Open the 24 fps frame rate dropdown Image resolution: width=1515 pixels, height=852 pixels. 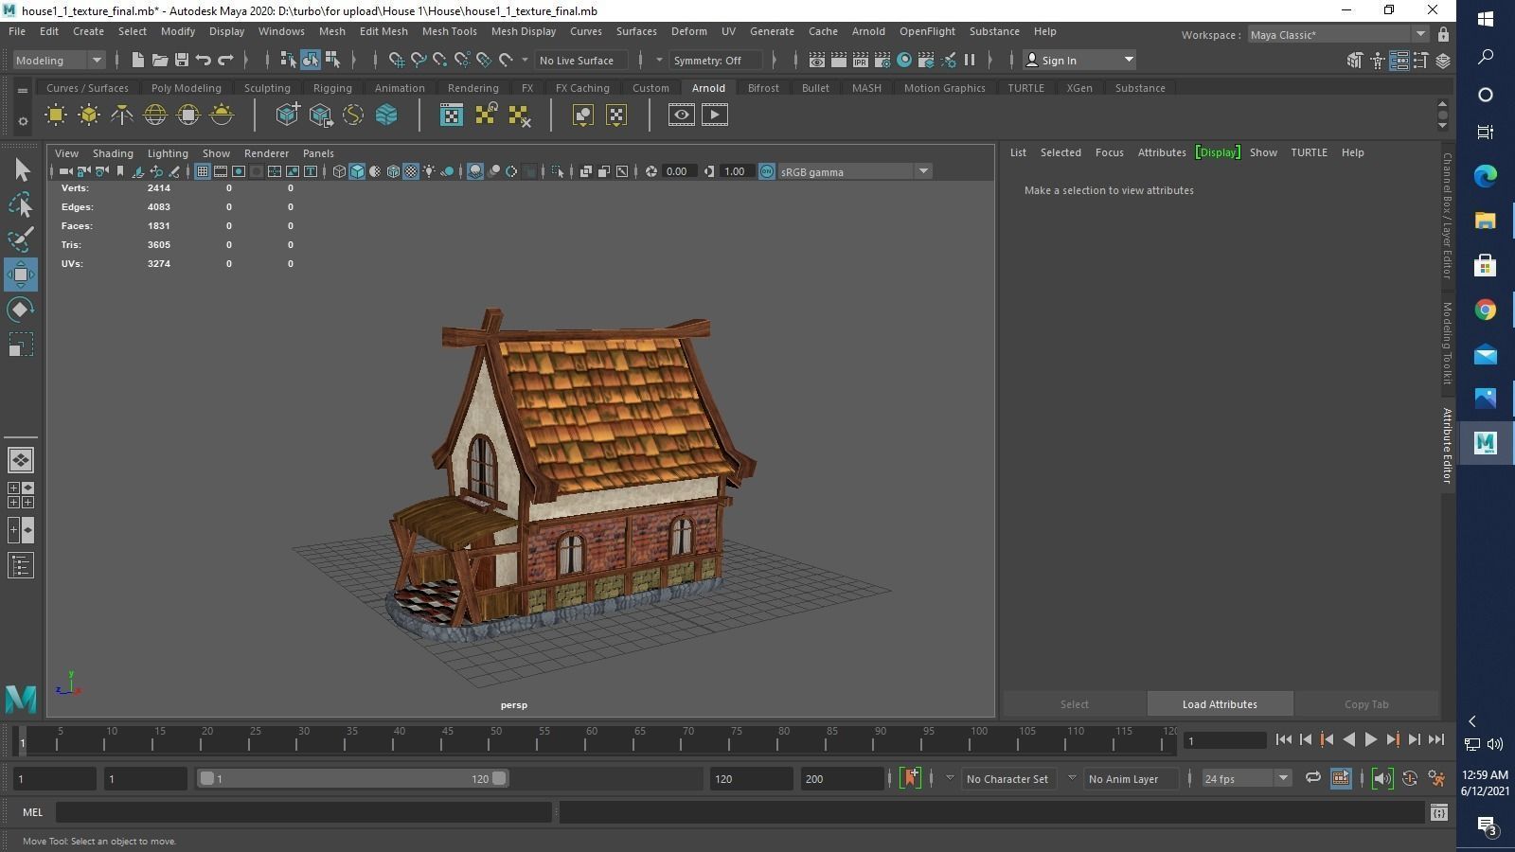coord(1246,778)
